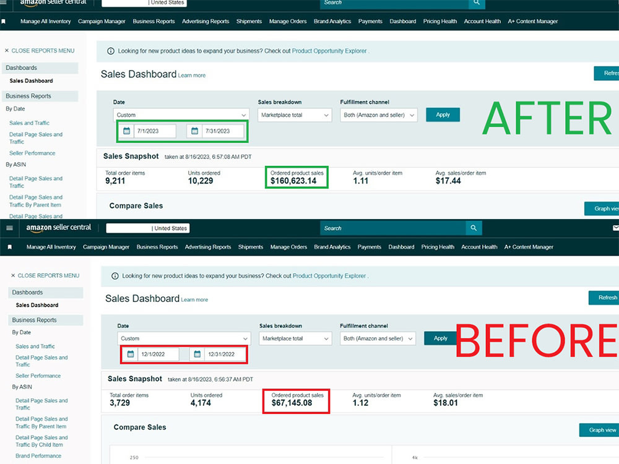Viewport: 619px width, 464px height.
Task: Select Sales Dashboard in AFTER sidebar
Action: click(x=31, y=81)
